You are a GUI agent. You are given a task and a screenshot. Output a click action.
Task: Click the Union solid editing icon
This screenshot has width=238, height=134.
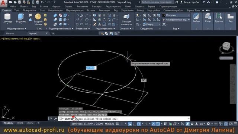pyautogui.click(x=55, y=15)
